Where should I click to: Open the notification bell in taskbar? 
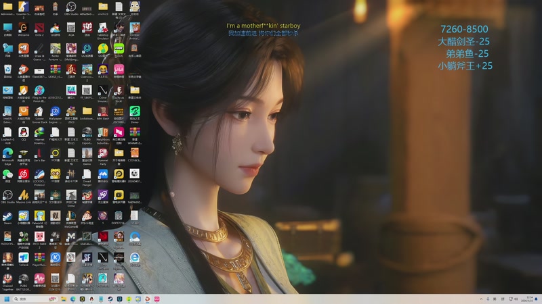tap(537, 299)
